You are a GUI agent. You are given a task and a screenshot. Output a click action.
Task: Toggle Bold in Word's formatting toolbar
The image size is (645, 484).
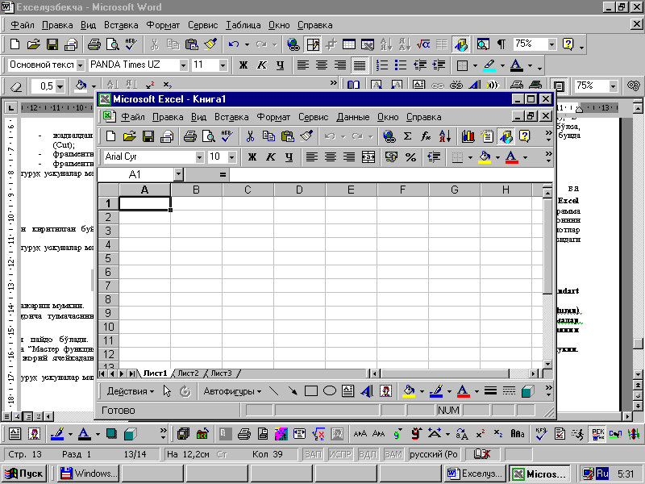click(x=243, y=65)
